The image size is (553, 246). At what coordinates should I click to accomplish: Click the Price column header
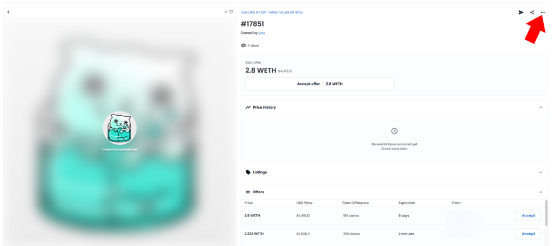[x=248, y=203]
